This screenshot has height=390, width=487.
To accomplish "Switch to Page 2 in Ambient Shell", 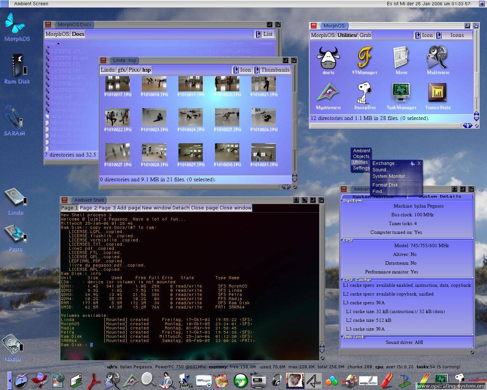I will coord(88,208).
